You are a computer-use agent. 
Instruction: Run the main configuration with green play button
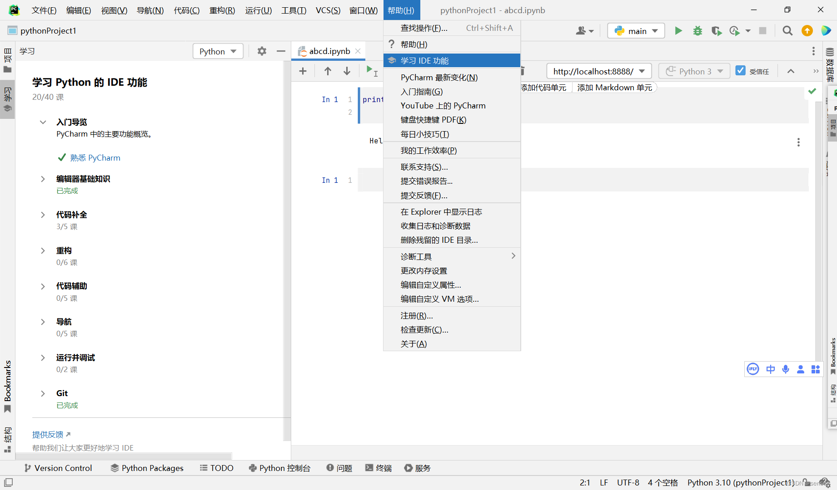[678, 31]
